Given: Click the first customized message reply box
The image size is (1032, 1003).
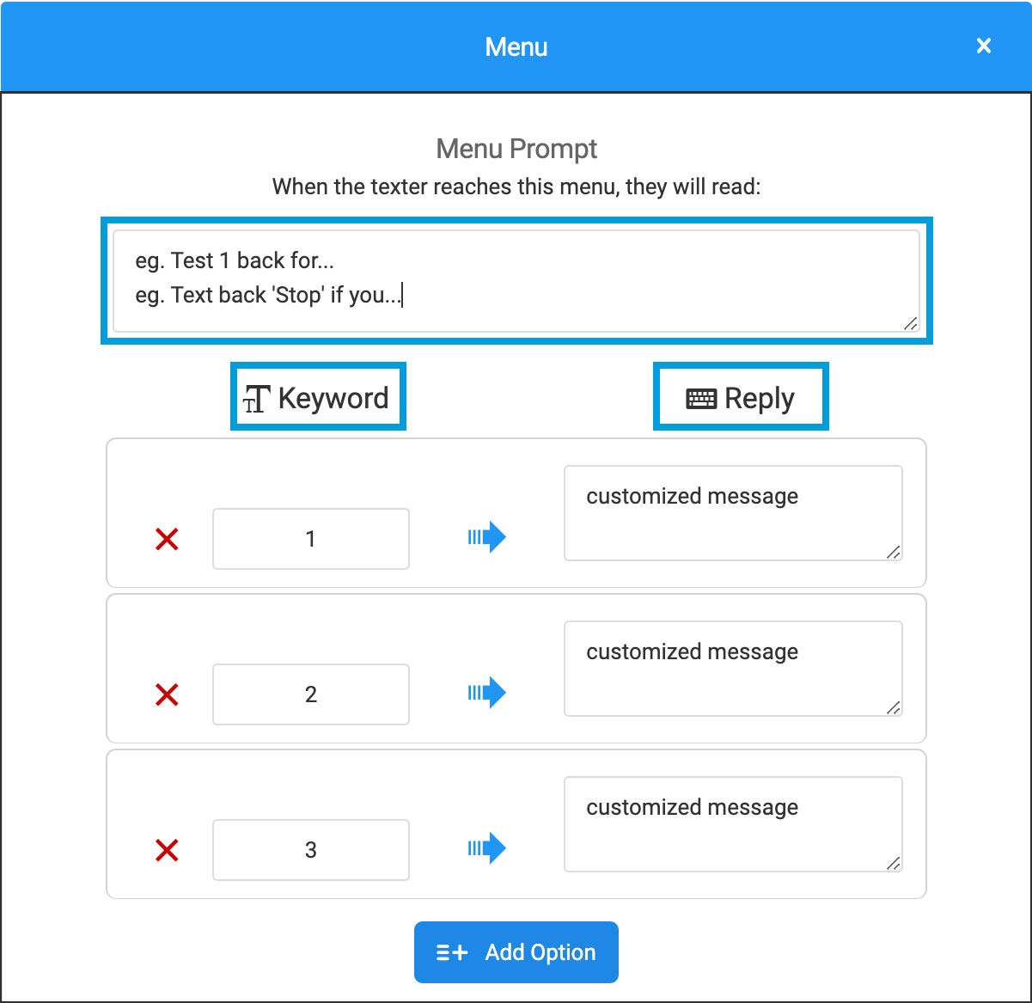Looking at the screenshot, I should (x=732, y=513).
